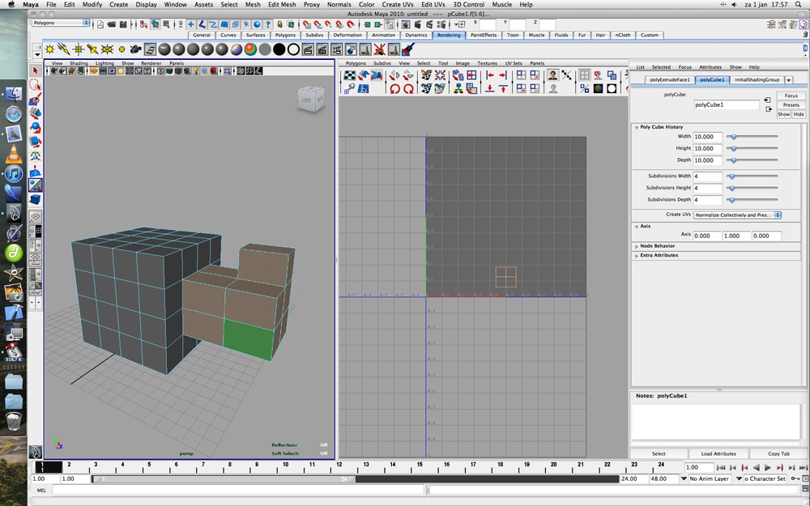
Task: Click the Hide button
Action: pyautogui.click(x=799, y=114)
